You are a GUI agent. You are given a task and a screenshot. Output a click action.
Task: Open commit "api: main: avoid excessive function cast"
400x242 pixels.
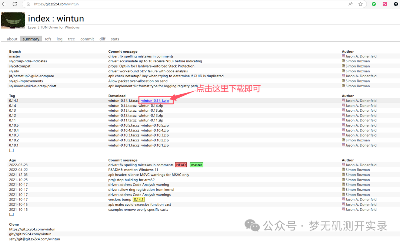[140, 205]
